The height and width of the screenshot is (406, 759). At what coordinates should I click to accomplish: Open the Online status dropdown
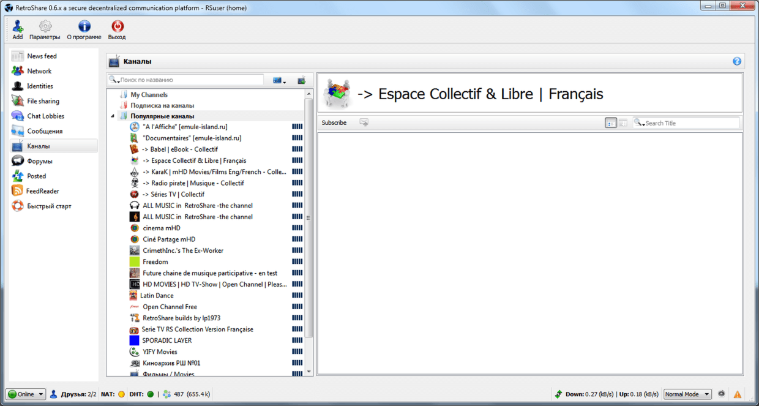[x=26, y=394]
